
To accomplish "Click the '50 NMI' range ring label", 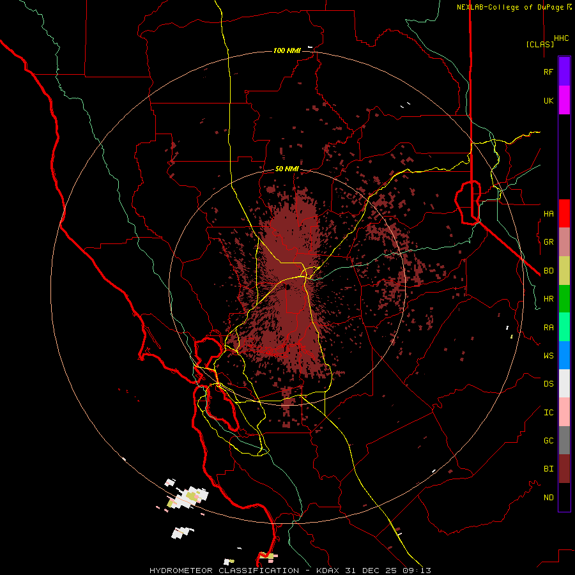I will click(287, 169).
